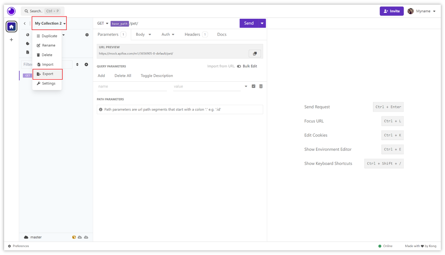
Task: Uncheck the query parameter enabled checkbox
Action: 253,86
